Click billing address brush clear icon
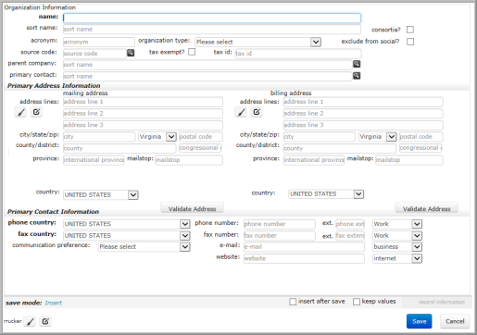Image resolution: width=477 pixels, height=335 pixels. click(241, 112)
